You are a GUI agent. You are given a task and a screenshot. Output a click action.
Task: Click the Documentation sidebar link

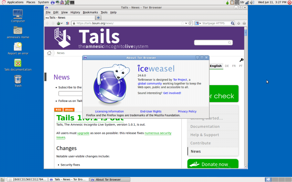pos(213,126)
